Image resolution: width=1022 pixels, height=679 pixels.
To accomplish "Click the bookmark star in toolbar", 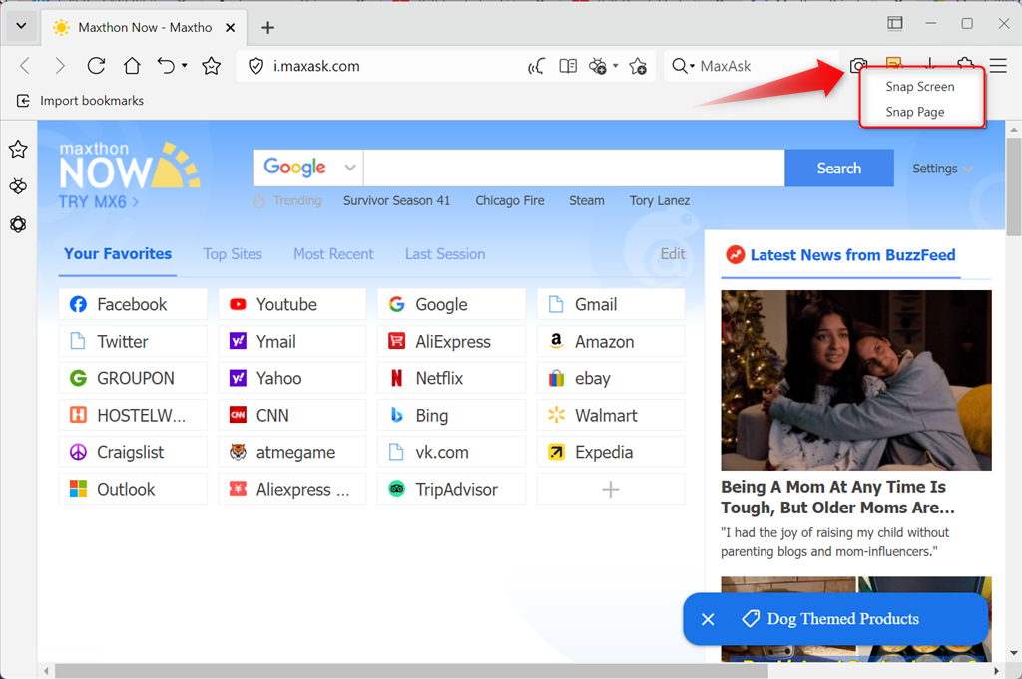I will (x=211, y=66).
